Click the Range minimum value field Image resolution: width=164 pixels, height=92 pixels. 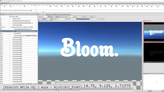pos(73,19)
